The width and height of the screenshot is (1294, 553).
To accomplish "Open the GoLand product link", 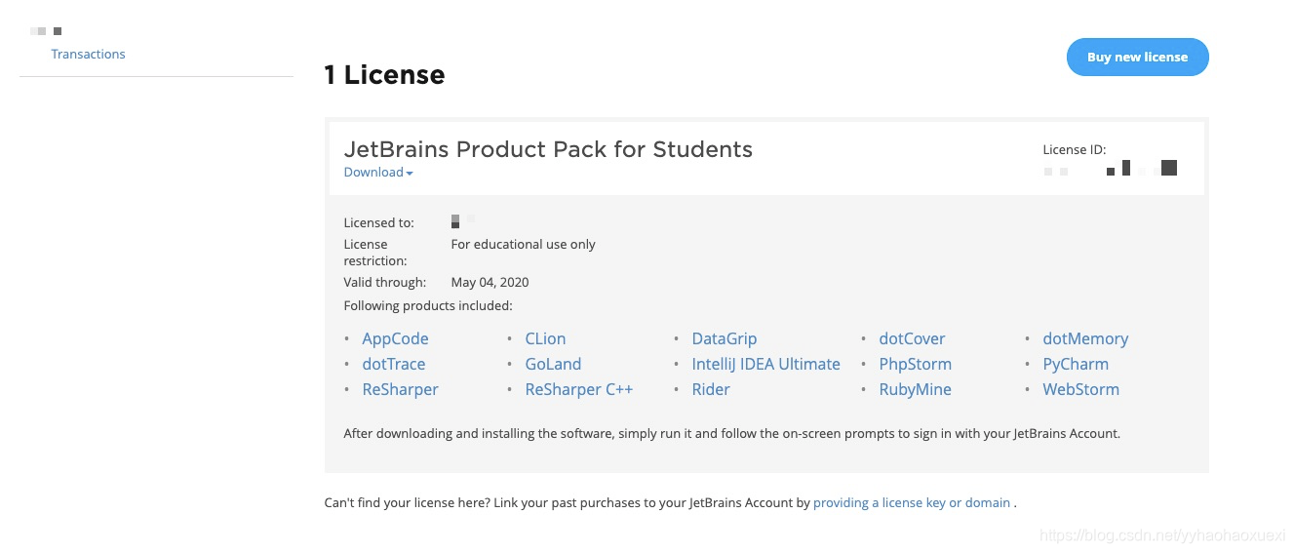I will click(x=553, y=364).
